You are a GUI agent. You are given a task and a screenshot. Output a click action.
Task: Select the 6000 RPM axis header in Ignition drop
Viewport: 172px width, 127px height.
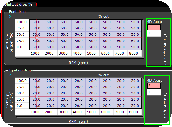[105, 112]
